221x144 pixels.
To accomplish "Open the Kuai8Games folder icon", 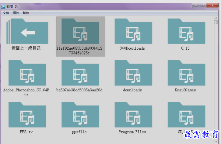I will coord(186,73).
